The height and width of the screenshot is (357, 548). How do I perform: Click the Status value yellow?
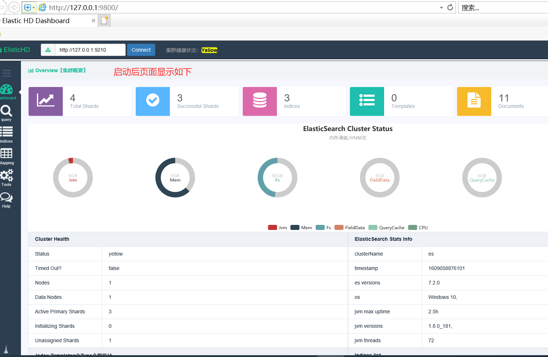116,254
